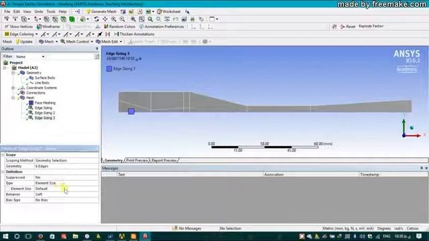Image resolution: width=429 pixels, height=241 pixels.
Task: Click the red X axis of triad
Action: coord(414,135)
